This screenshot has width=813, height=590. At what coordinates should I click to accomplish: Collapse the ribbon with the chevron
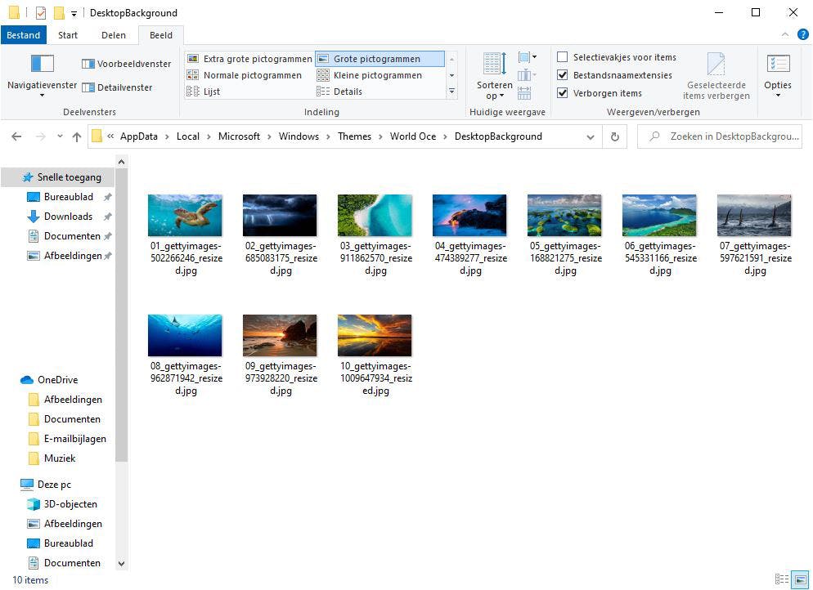[x=785, y=34]
